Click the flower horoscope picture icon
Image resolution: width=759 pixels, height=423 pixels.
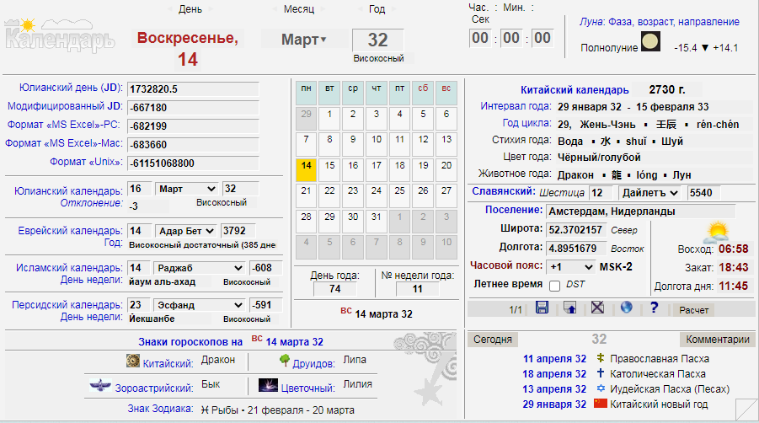[268, 386]
